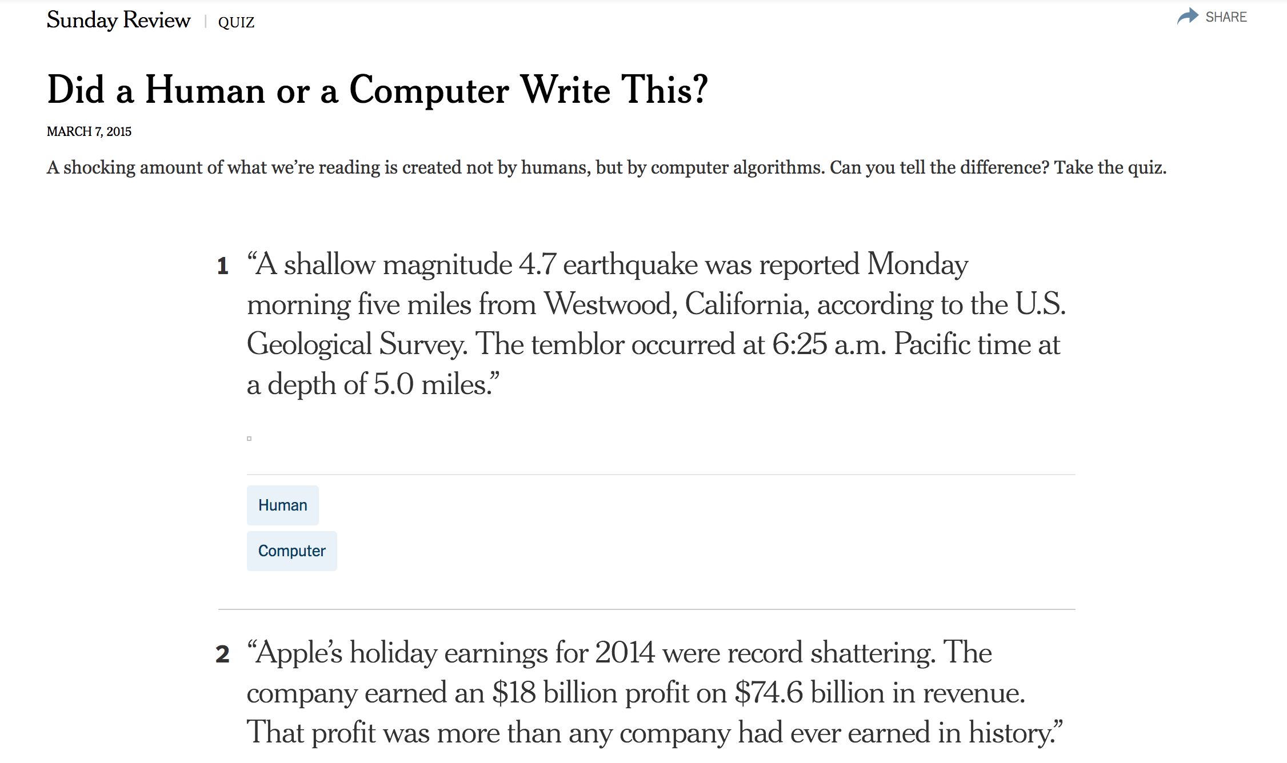Open the Sunday Review section link
Viewport: 1287px width, 763px height.
118,20
